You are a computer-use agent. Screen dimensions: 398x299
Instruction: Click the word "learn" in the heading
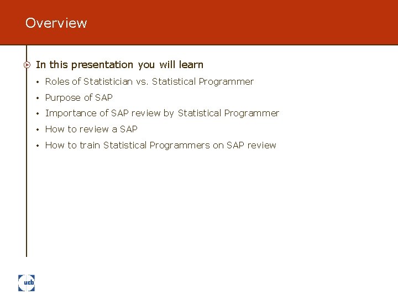point(191,65)
